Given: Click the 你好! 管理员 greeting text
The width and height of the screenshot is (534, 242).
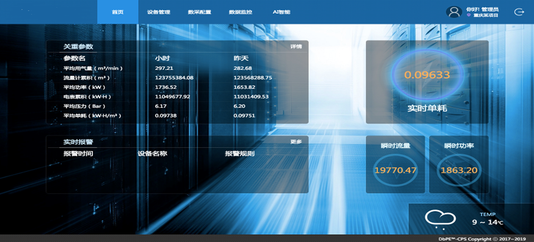Looking at the screenshot, I should pos(482,9).
